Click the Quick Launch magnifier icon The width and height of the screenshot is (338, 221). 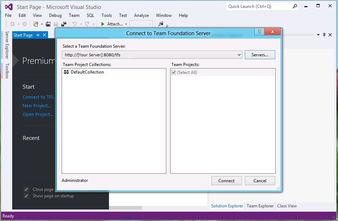[x=295, y=6]
